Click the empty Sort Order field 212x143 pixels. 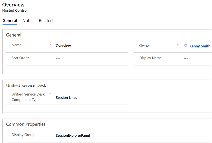point(92,59)
